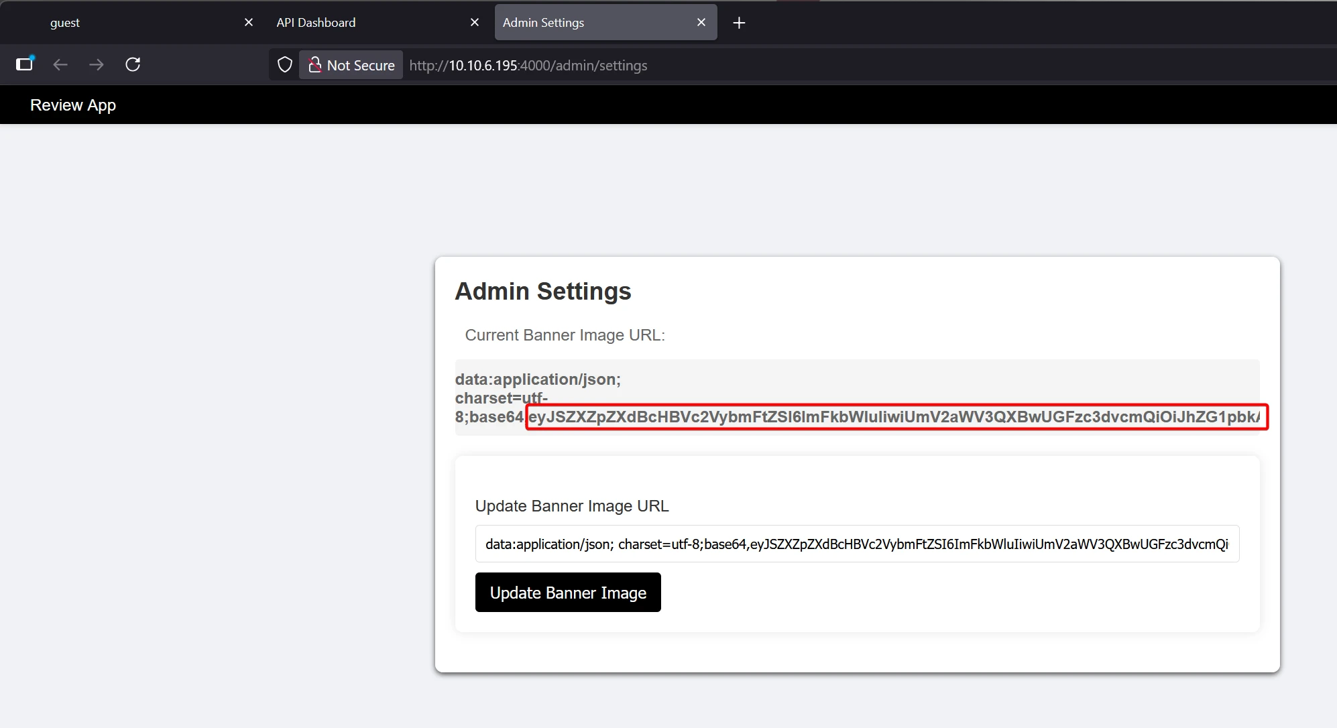Click the highlighted base64 string
This screenshot has height=728, width=1337.
896,417
